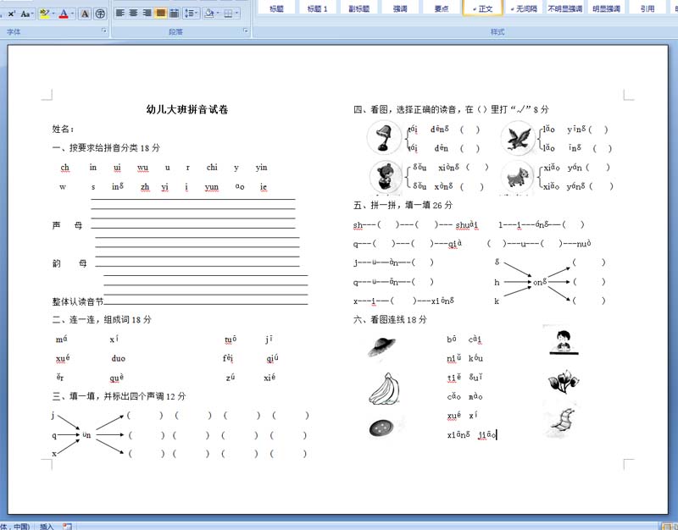678x530 pixels.
Task: Click the student at desk picture
Action: [x=562, y=341]
